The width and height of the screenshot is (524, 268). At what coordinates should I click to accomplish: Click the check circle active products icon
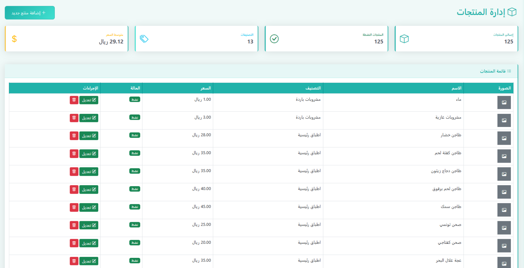274,39
